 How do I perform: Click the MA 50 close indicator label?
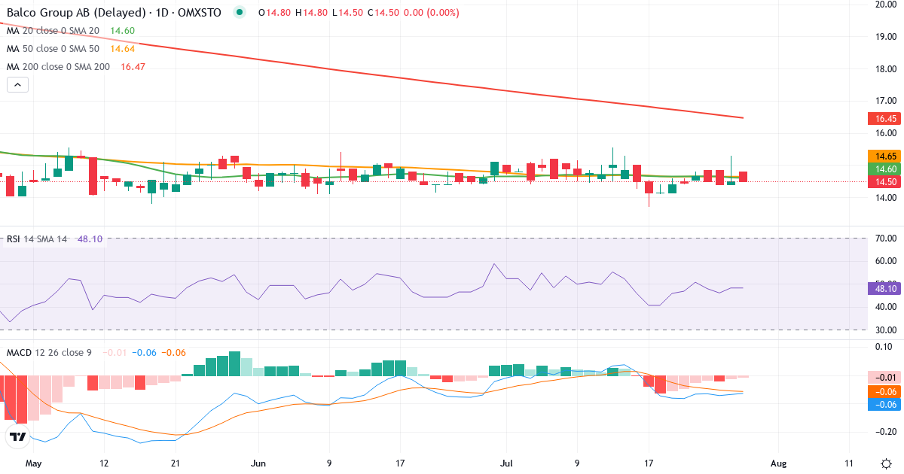[x=53, y=49]
